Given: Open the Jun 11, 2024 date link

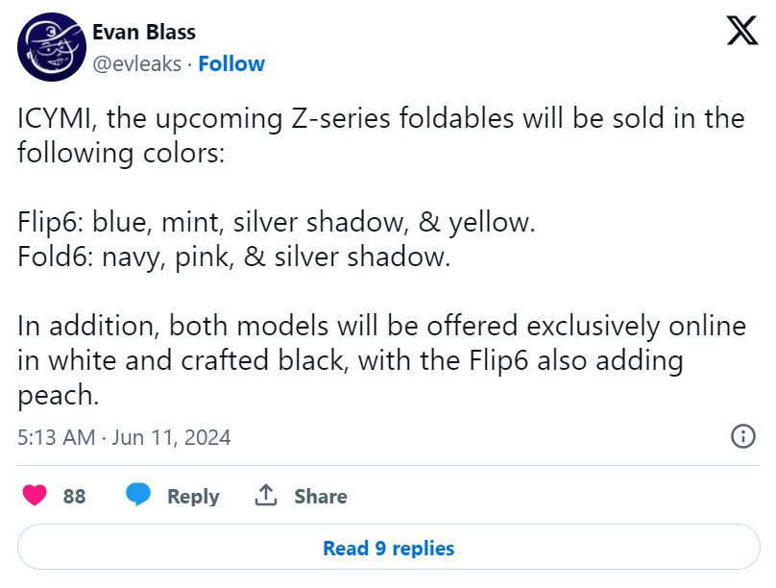Looking at the screenshot, I should tap(171, 437).
